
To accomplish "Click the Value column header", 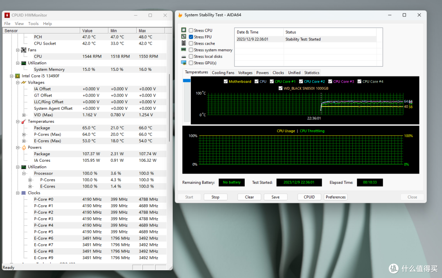I will pos(94,31).
